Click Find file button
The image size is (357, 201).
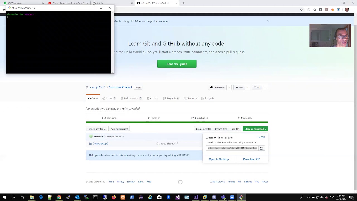click(235, 129)
